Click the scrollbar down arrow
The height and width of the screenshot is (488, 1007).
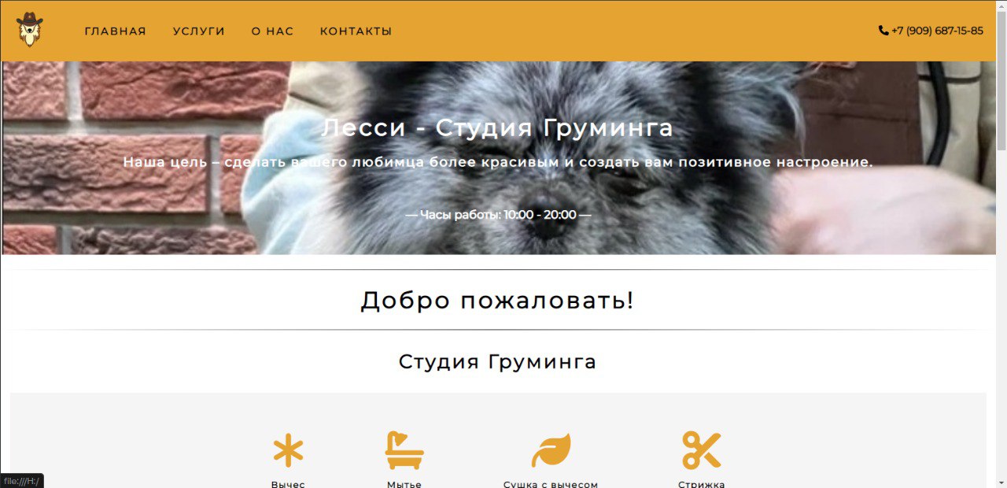pos(1001,482)
